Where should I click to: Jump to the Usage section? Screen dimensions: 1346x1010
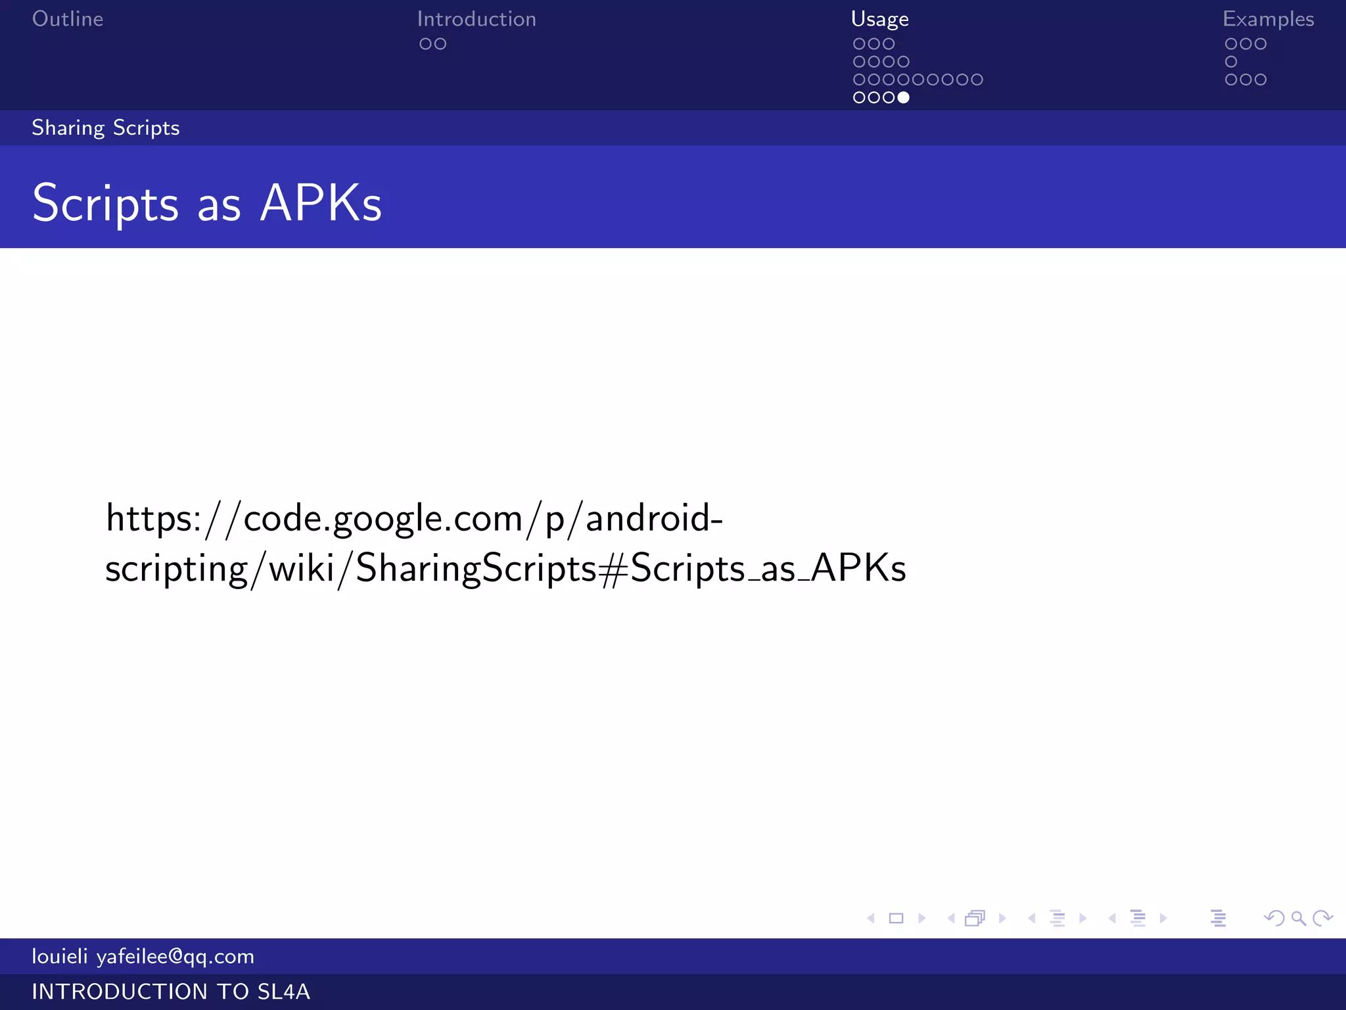coord(880,20)
